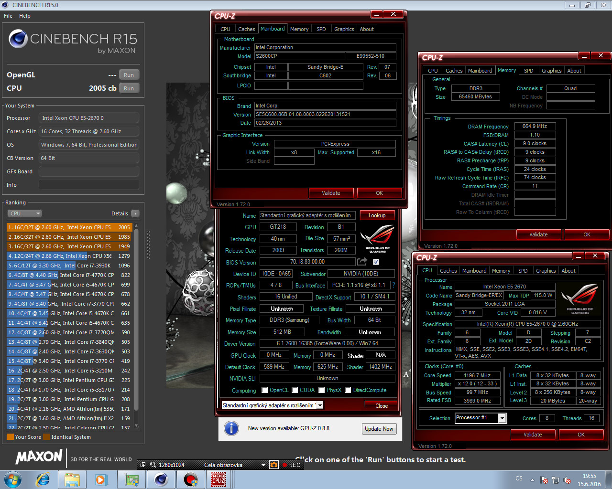
Task: Switch to Mainboard tab in bottom CPU-Z window
Action: pyautogui.click(x=474, y=271)
